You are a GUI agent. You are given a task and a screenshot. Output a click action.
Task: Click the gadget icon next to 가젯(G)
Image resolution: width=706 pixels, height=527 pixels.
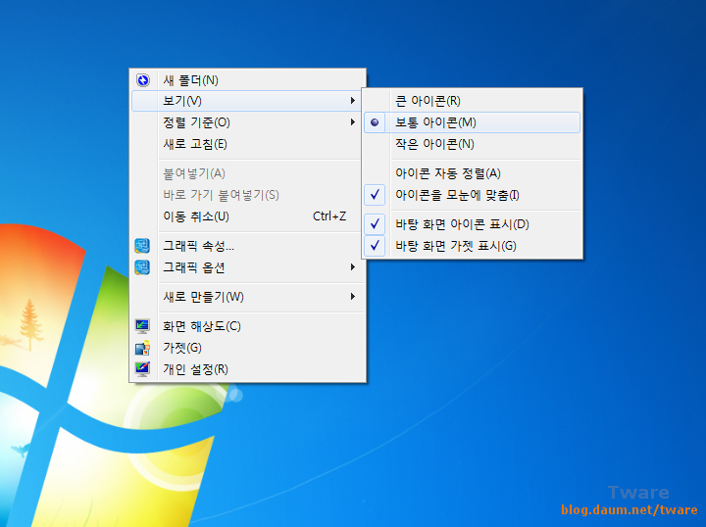142,348
